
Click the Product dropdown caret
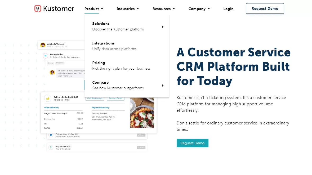(102, 9)
